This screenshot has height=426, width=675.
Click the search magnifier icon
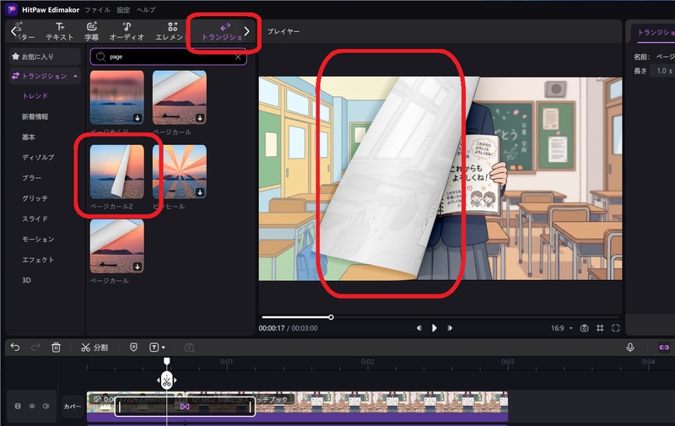pyautogui.click(x=100, y=57)
